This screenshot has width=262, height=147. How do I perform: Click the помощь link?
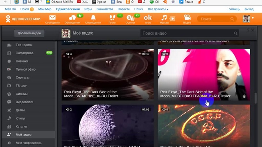pos(234,9)
